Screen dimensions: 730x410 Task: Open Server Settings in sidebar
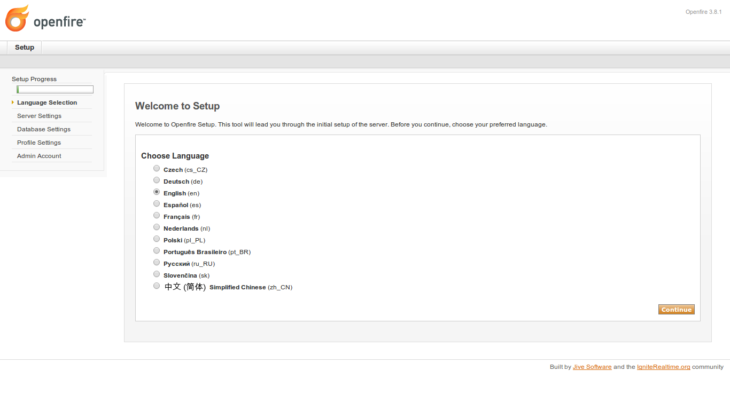tap(39, 116)
